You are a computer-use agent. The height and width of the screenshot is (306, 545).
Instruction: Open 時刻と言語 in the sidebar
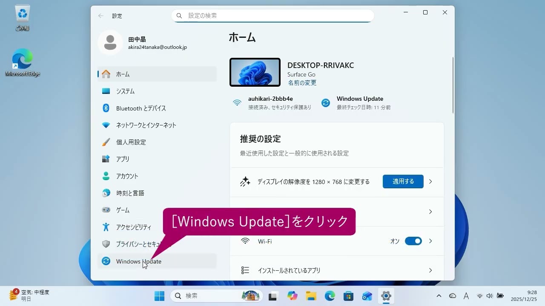click(x=157, y=193)
